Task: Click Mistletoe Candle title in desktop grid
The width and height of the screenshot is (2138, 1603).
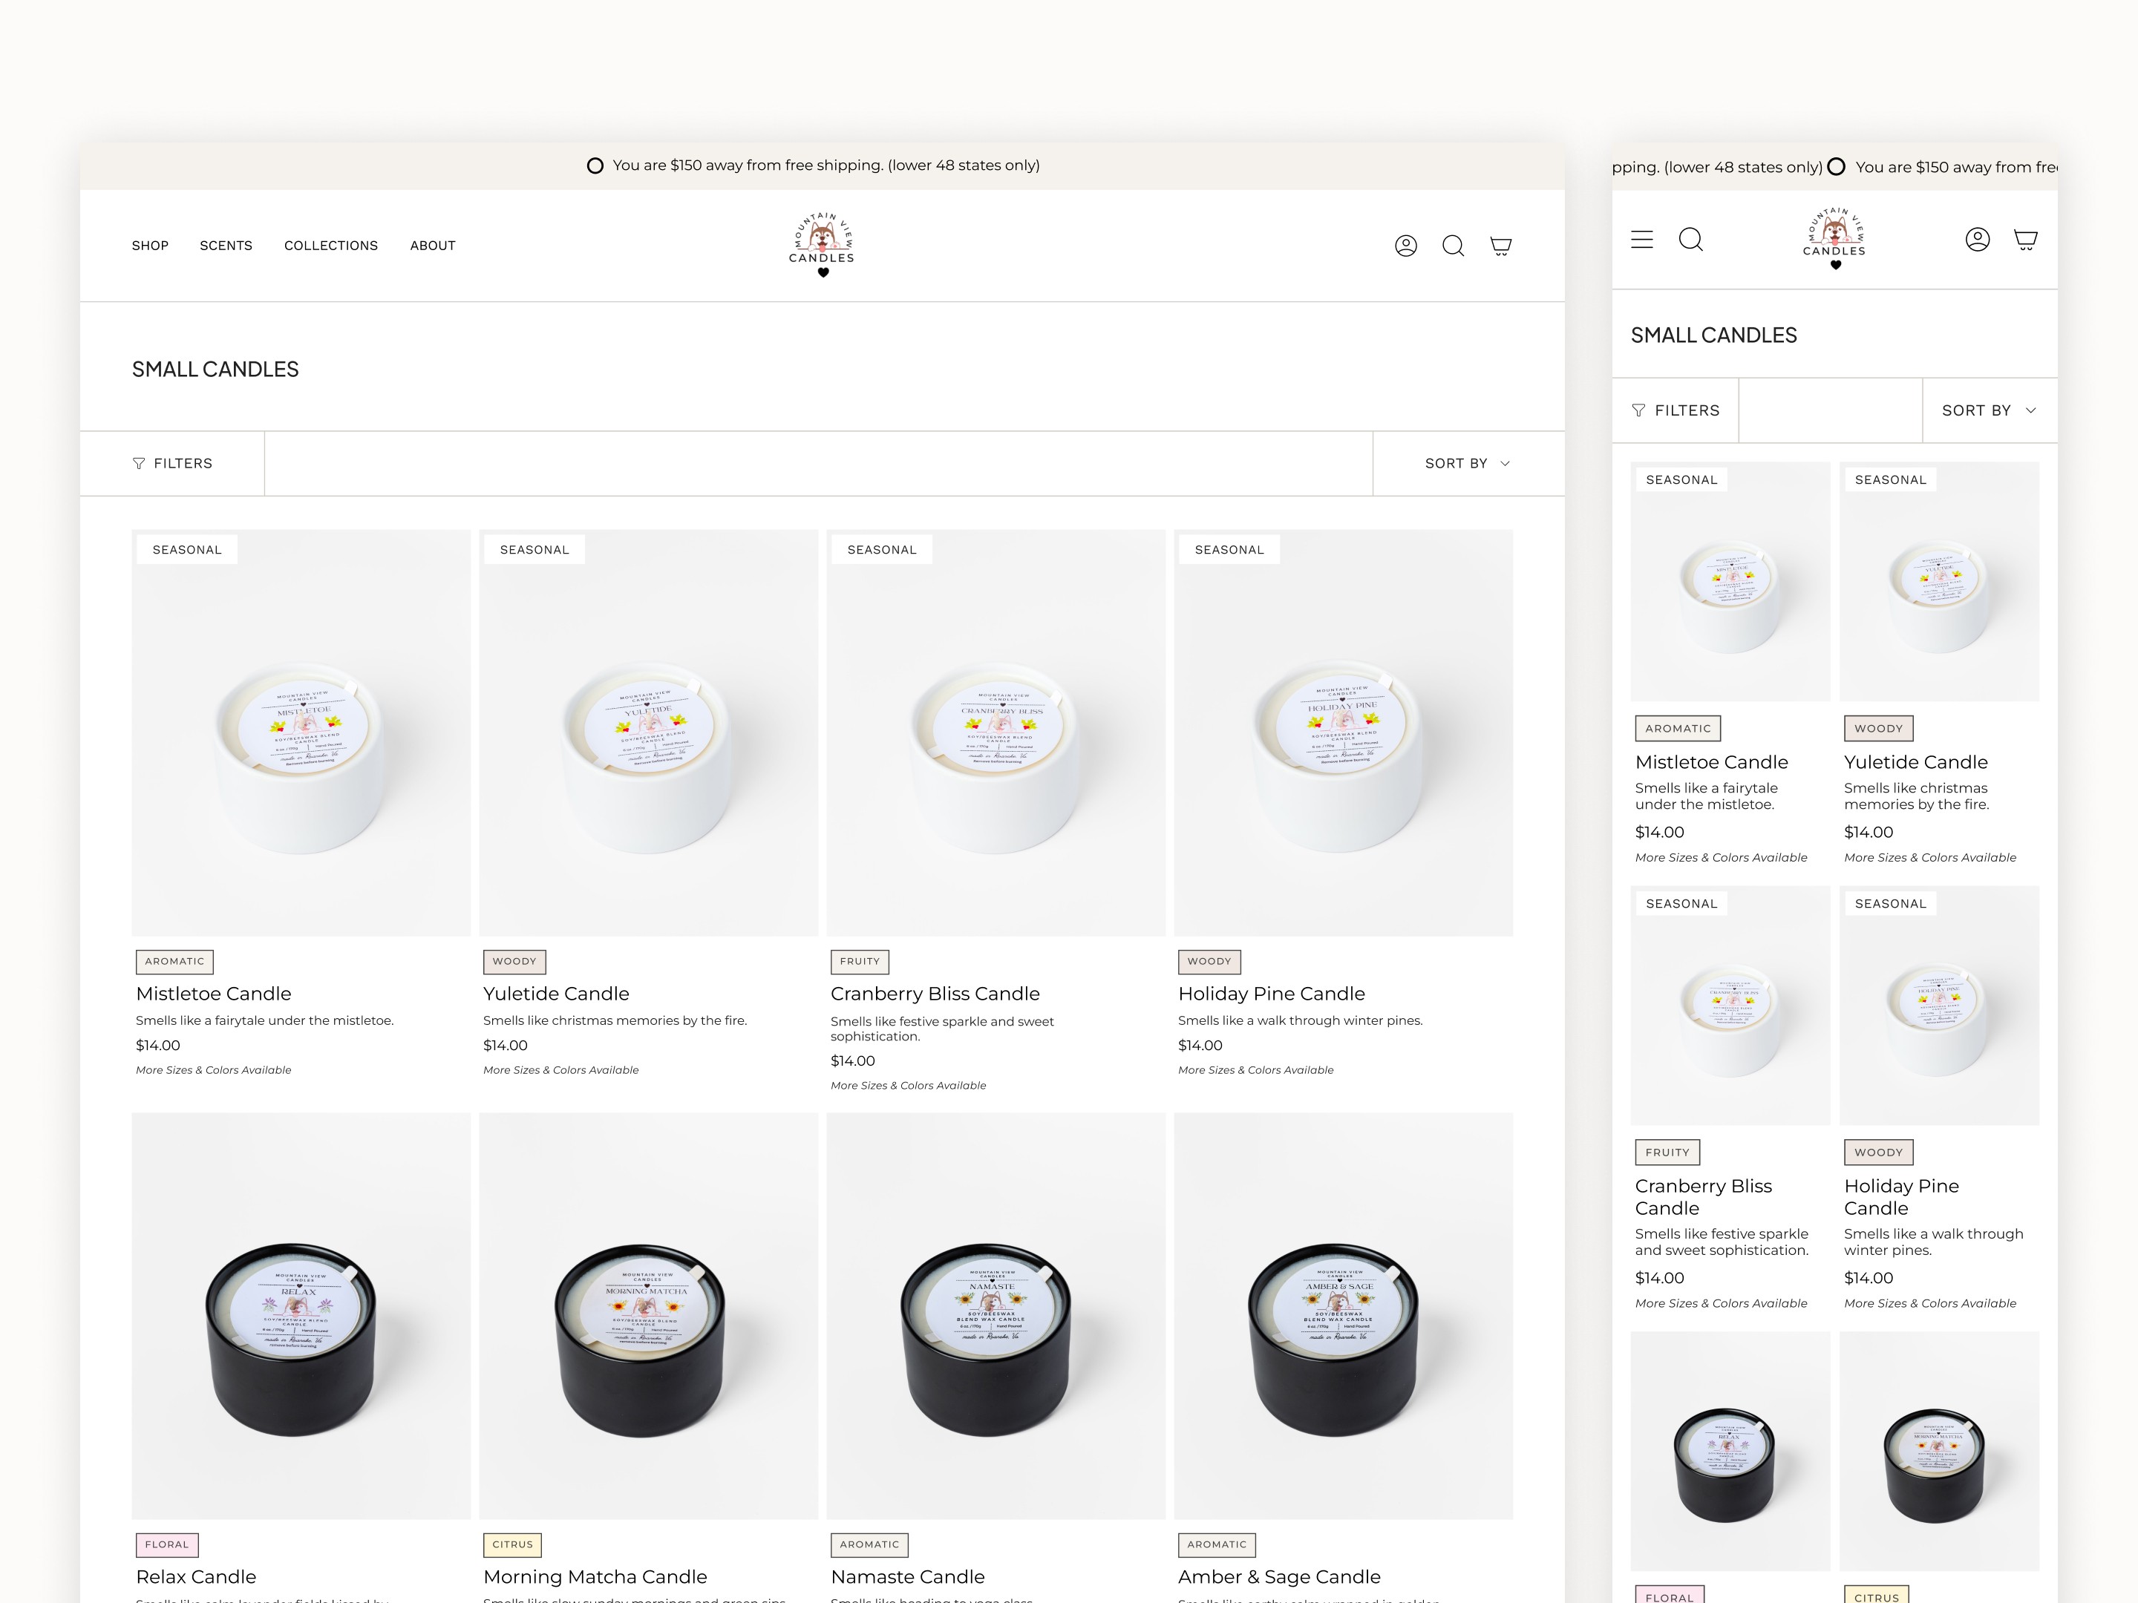Action: point(214,993)
